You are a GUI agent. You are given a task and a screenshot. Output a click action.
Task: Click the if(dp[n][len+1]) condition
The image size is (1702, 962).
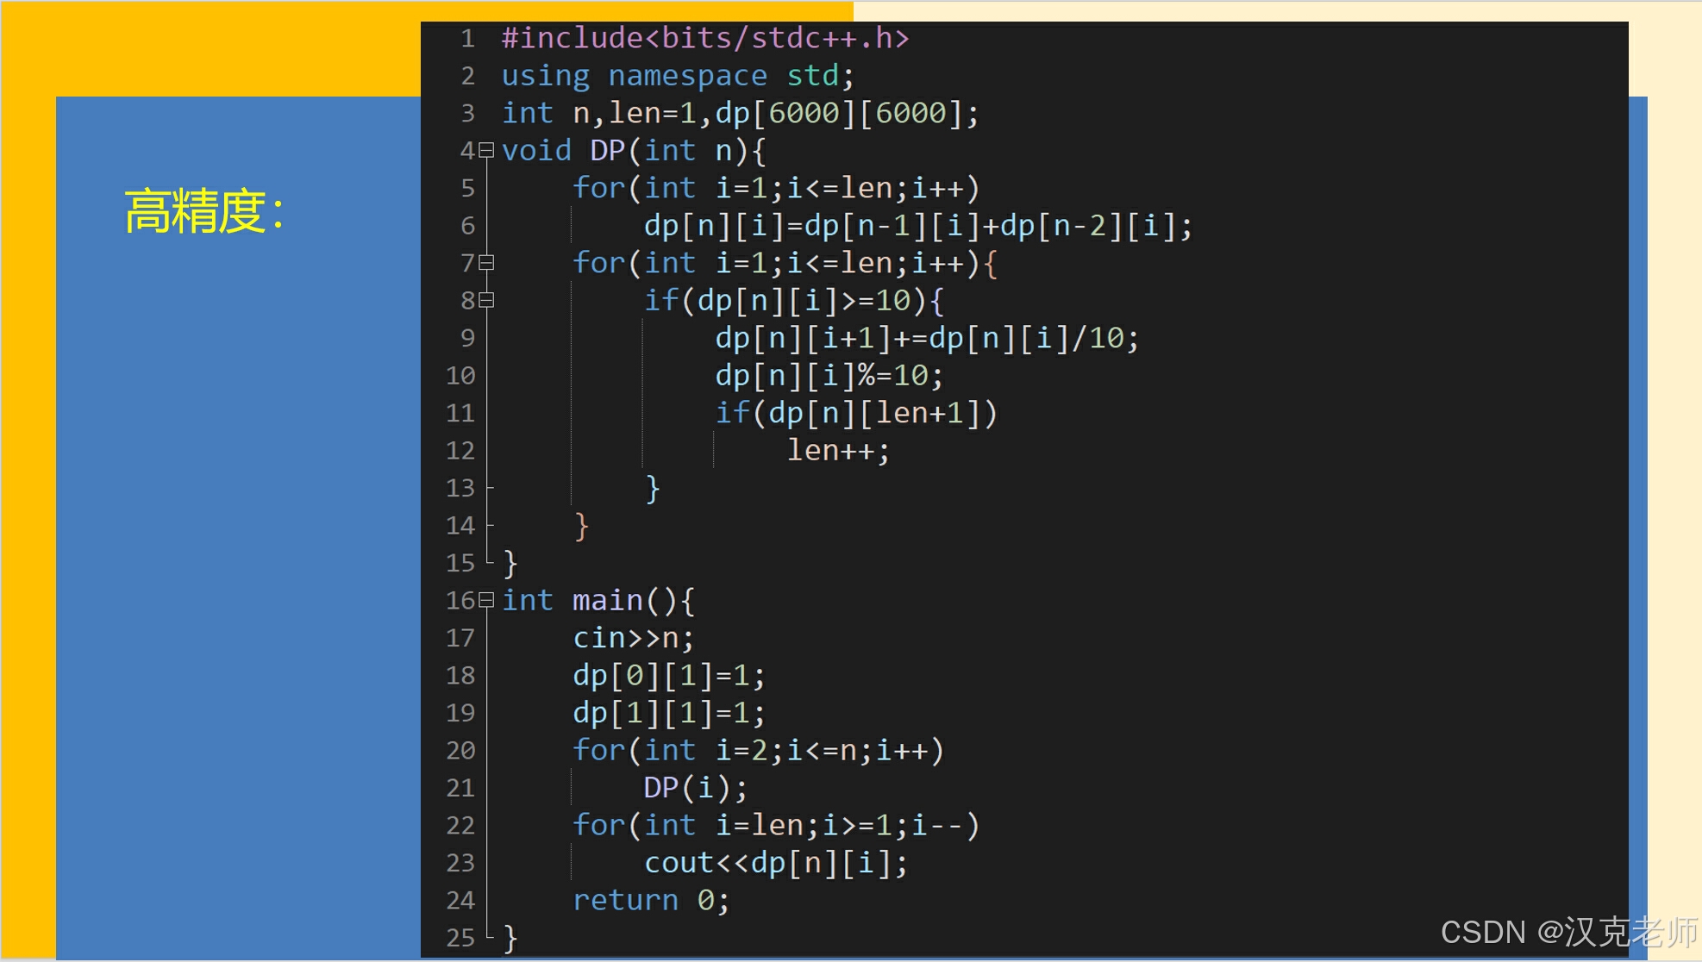click(x=855, y=414)
